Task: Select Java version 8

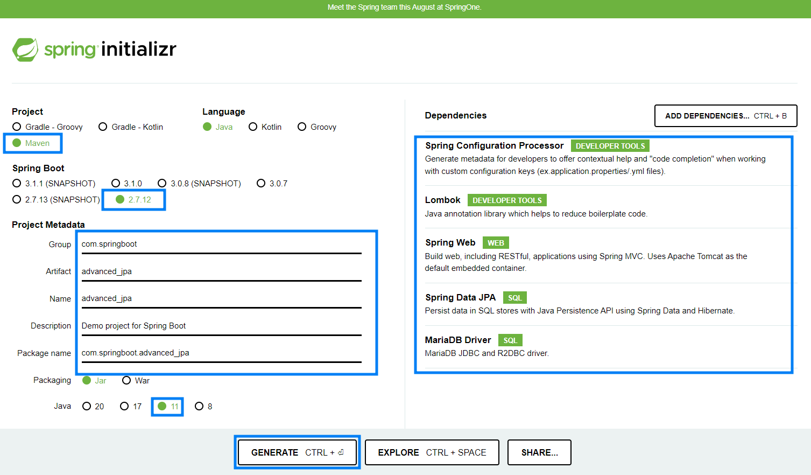Action: click(x=203, y=407)
